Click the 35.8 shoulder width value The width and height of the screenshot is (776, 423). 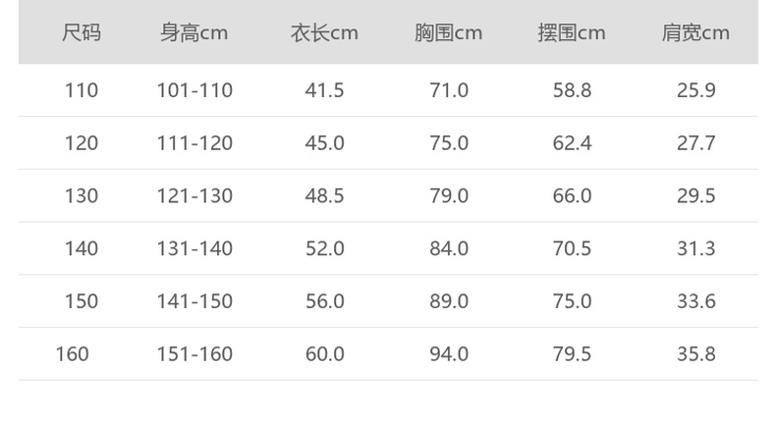click(696, 353)
